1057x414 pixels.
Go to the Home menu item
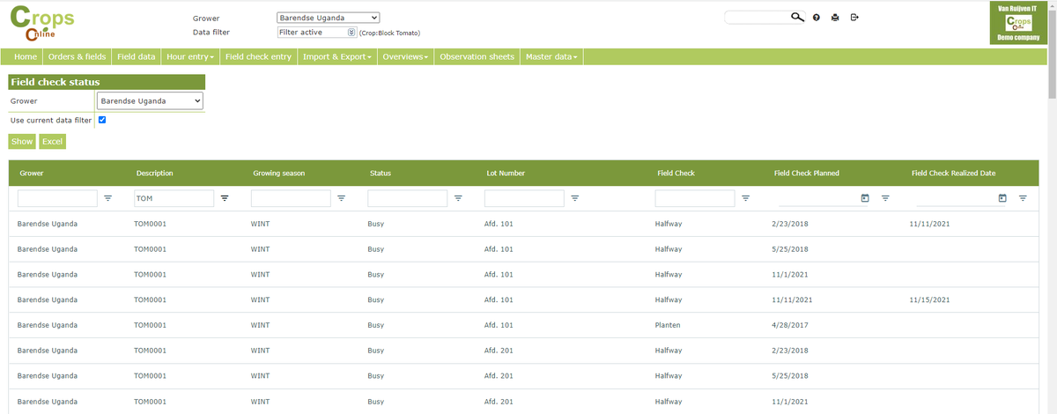[x=26, y=57]
